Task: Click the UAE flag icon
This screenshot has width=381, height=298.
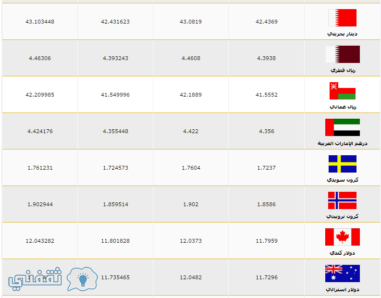Action: [x=343, y=127]
